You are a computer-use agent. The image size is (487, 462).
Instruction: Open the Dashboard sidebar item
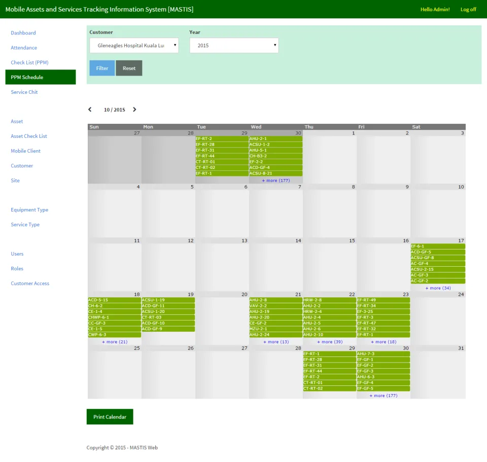23,32
